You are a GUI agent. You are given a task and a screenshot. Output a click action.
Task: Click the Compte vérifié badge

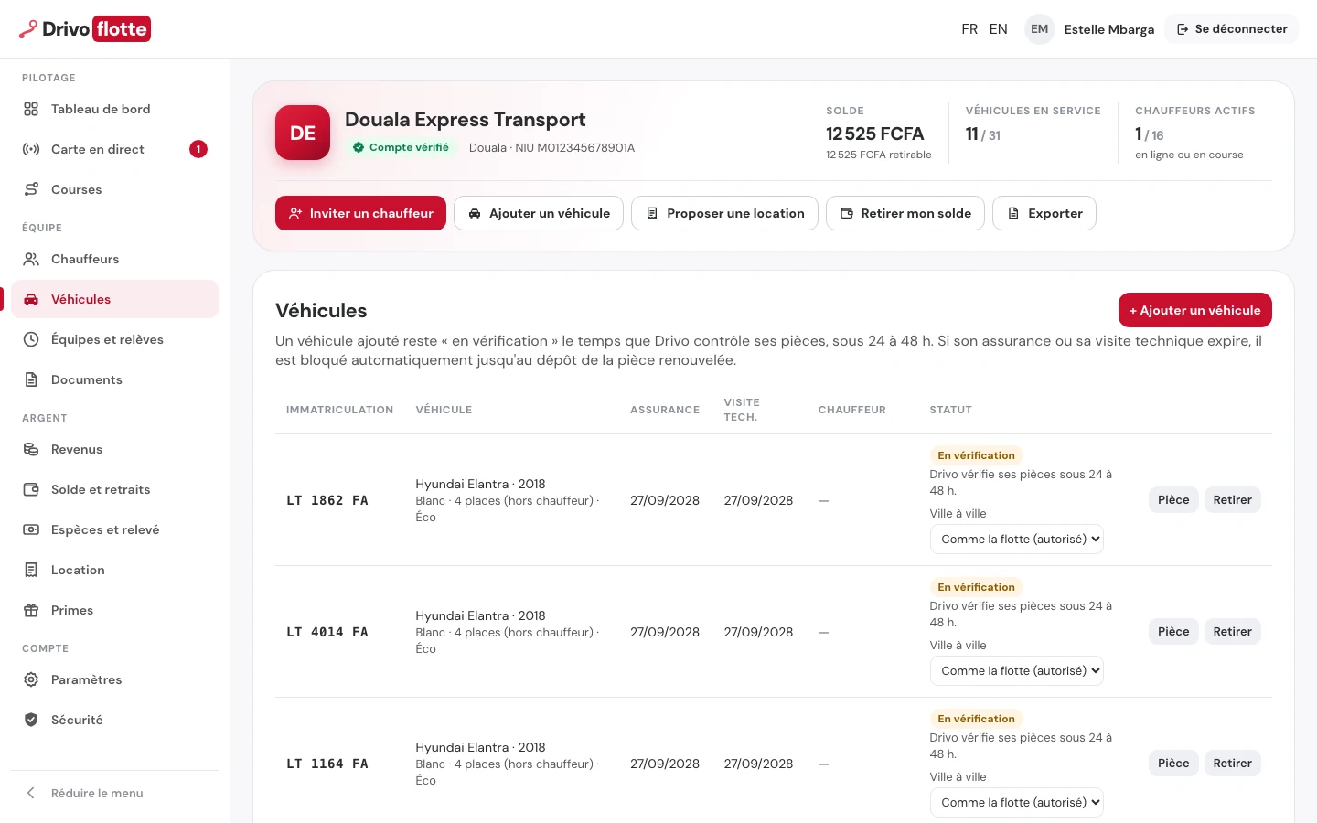(x=401, y=147)
